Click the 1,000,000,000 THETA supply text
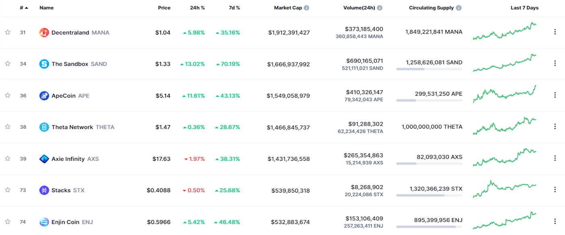Viewport: 565px width, 235px height. [x=432, y=127]
